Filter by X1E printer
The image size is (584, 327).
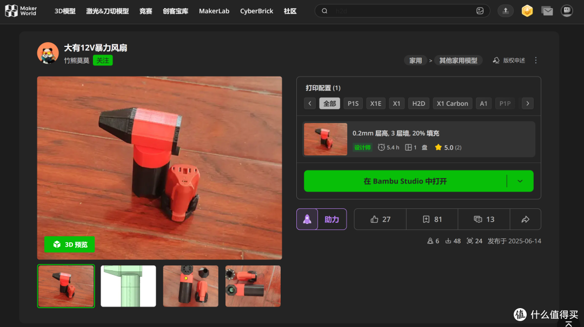coord(375,103)
